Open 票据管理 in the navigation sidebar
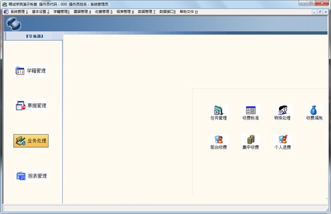Image resolution: width=331 pixels, height=214 pixels. (x=31, y=106)
